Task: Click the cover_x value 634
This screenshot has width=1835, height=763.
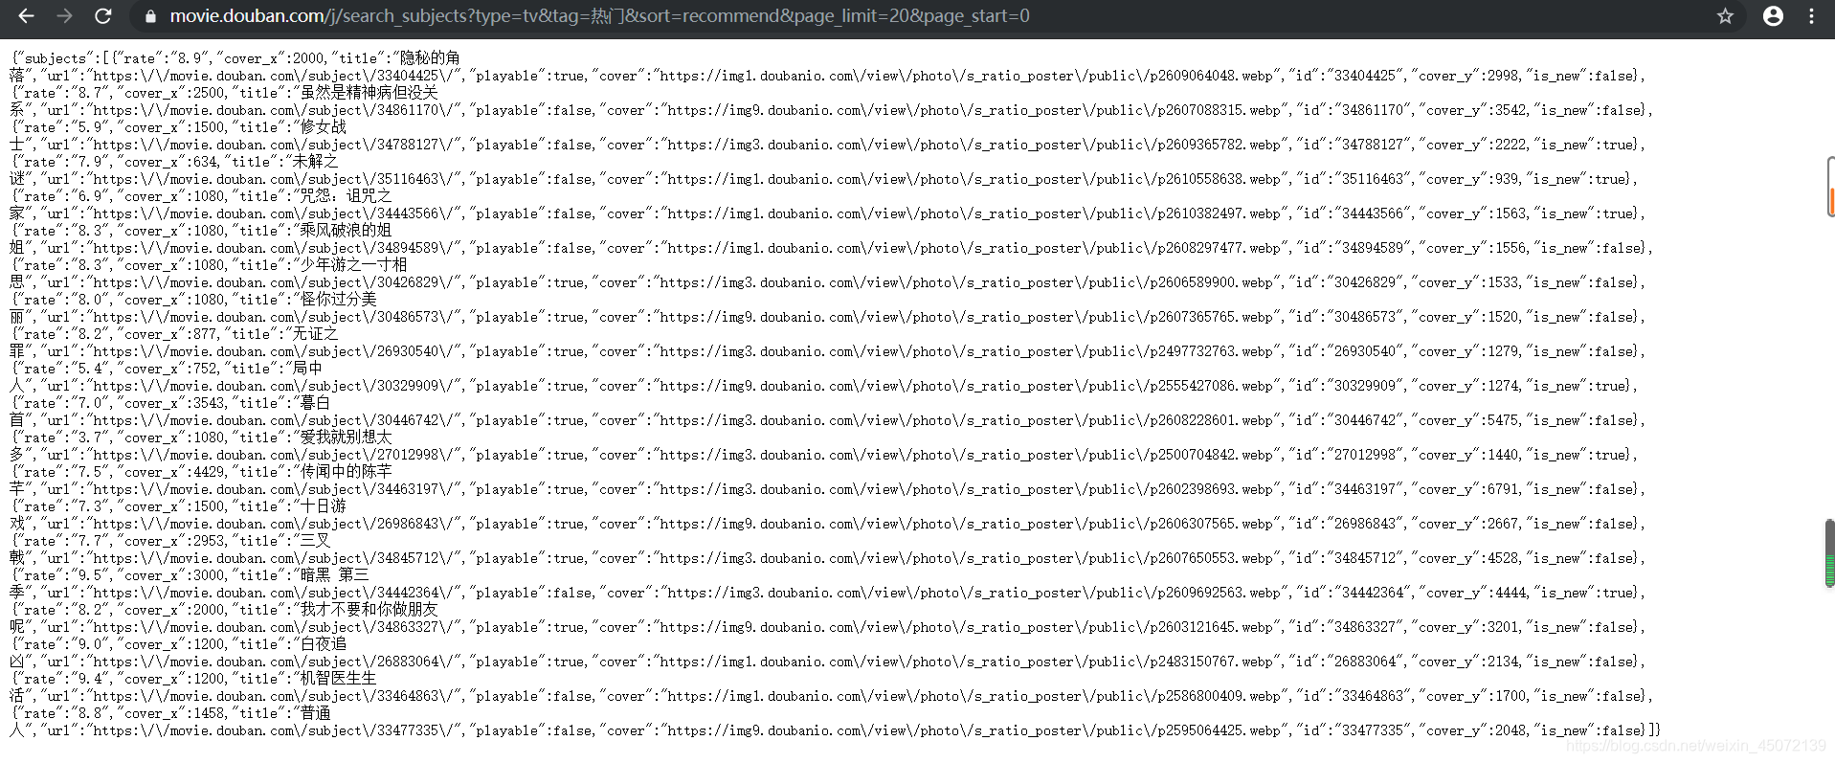Action: (x=204, y=162)
